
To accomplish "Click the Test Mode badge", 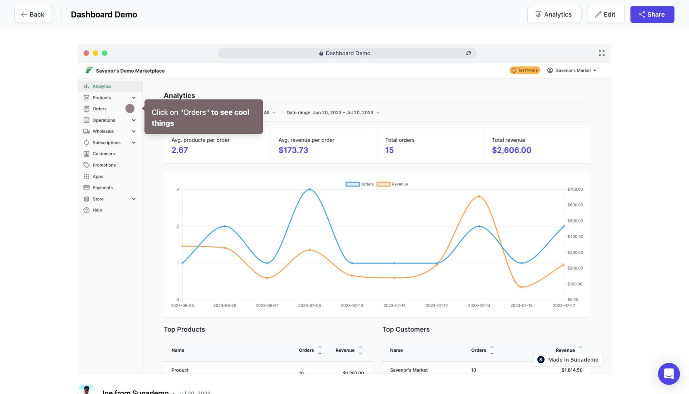I will click(x=524, y=70).
